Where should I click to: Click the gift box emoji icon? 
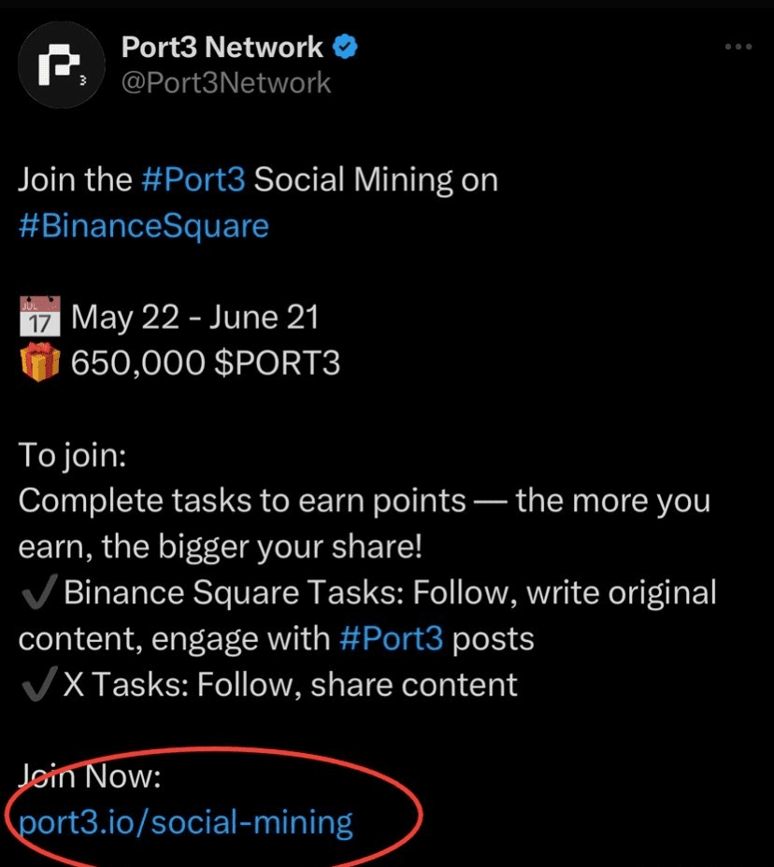point(40,362)
